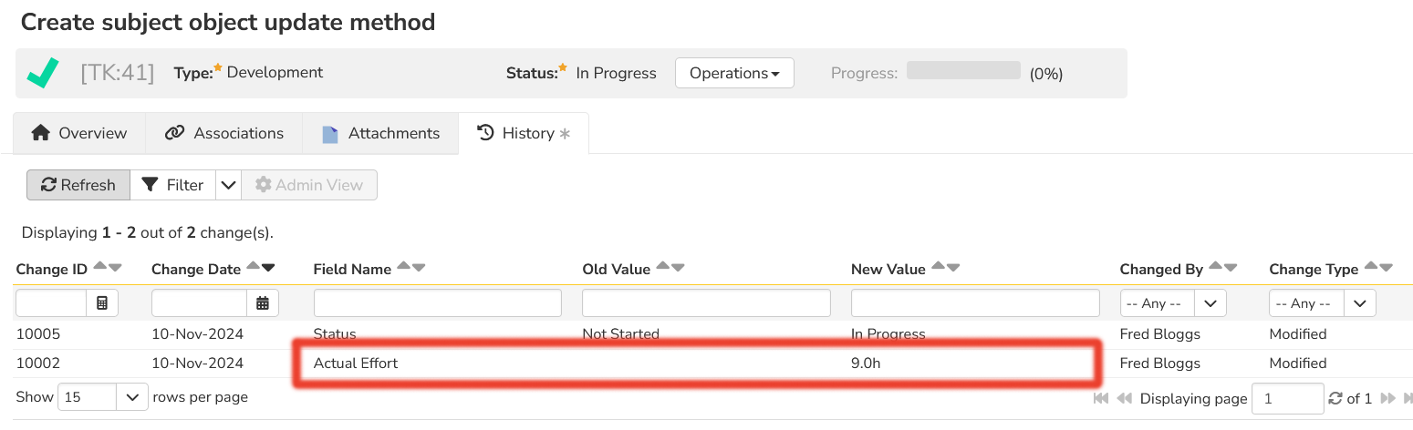Click the pagination refresh icon
Image resolution: width=1413 pixels, height=430 pixels.
click(1335, 398)
